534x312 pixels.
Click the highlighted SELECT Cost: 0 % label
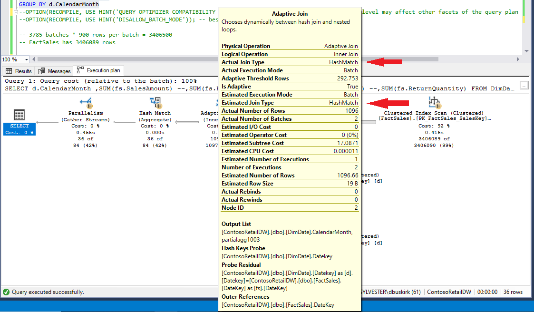click(19, 129)
